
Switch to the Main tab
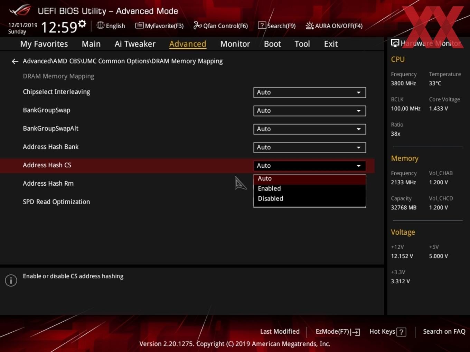coord(91,44)
